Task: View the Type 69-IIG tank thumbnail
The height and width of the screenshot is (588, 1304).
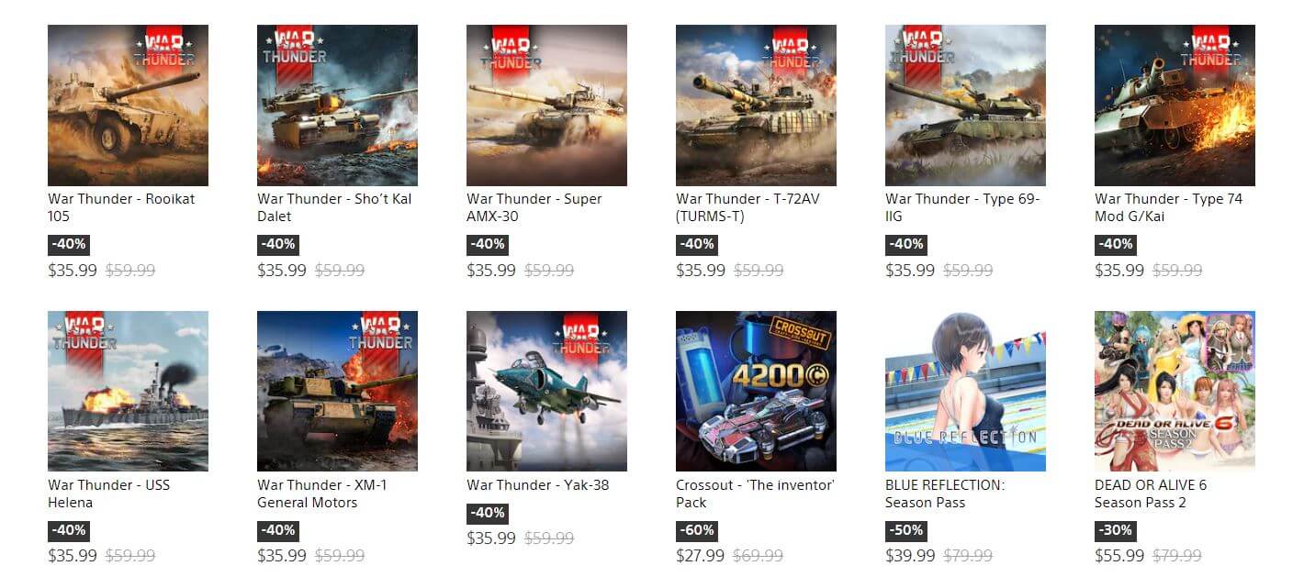Action: click(965, 105)
